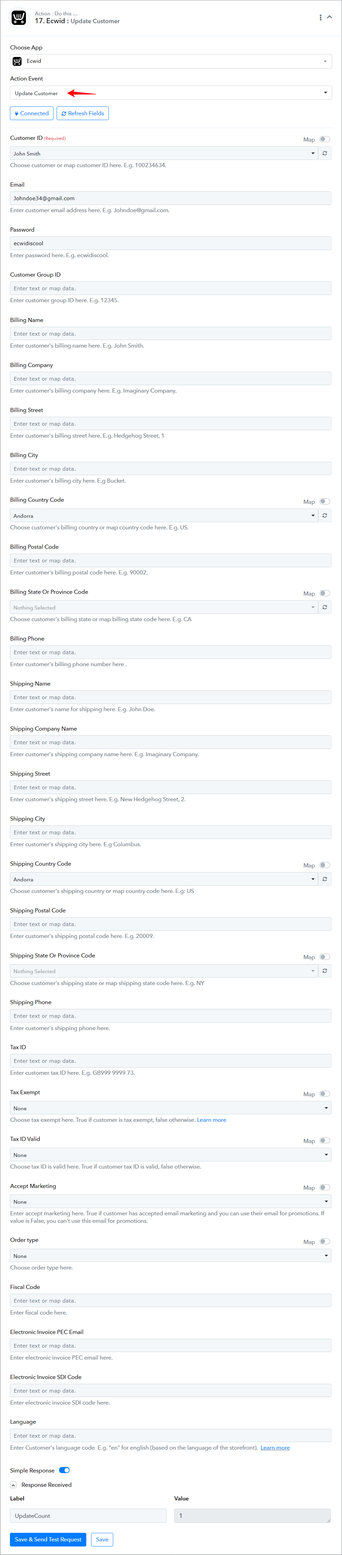Toggle Map switch for Tax ID Valid

pyautogui.click(x=325, y=1140)
